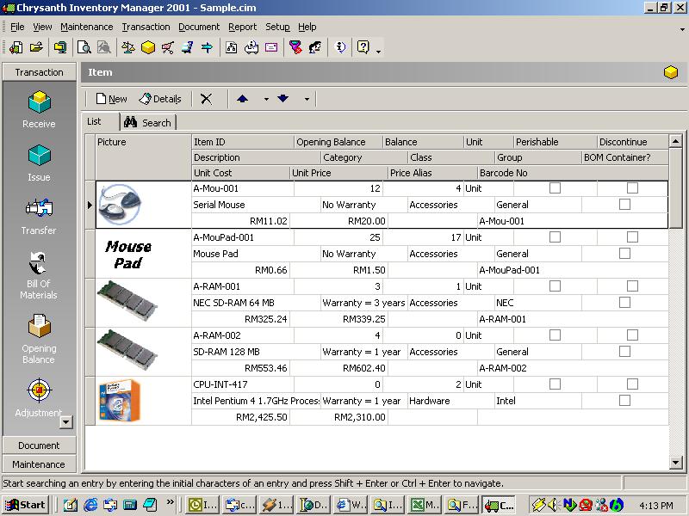Switch to the Search tab

click(147, 123)
